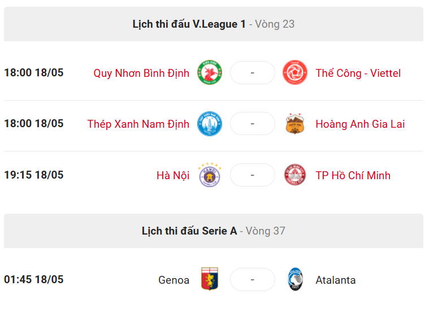425x312 pixels.
Task: Open the Hà Nội team link
Action: (173, 175)
